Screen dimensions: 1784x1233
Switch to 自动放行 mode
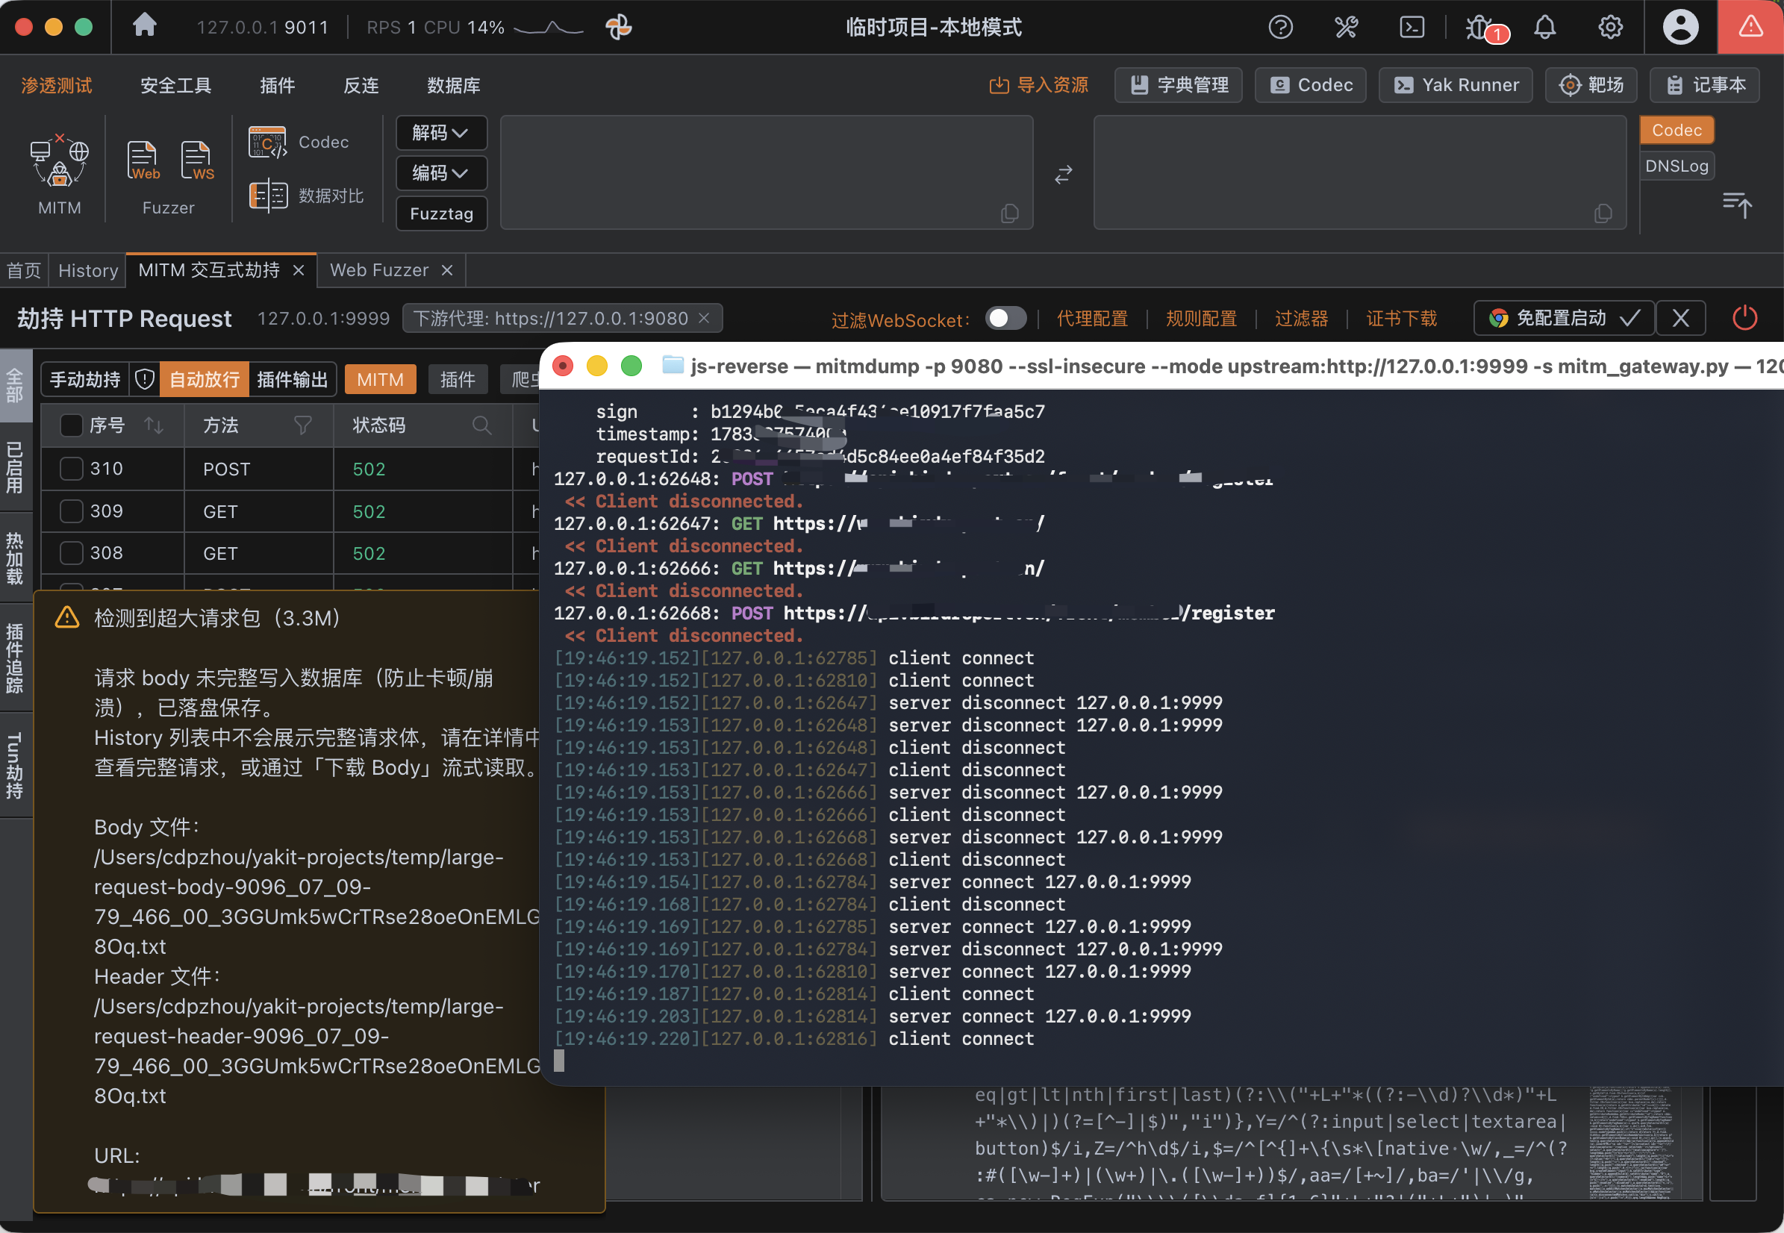(x=205, y=379)
